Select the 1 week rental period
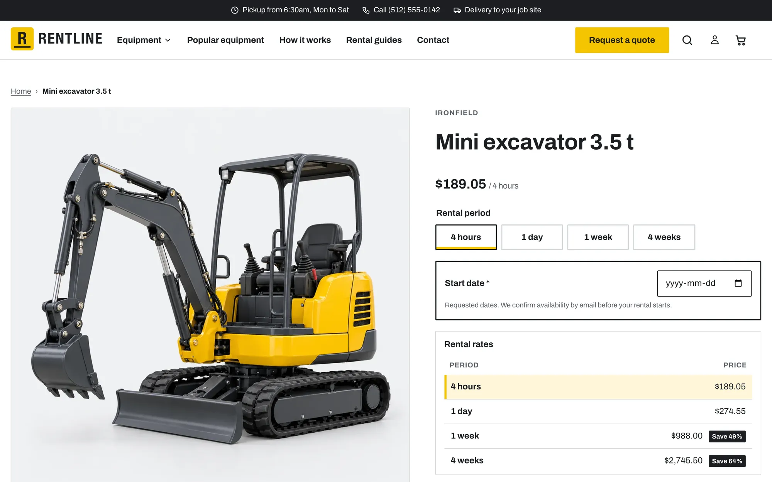 point(598,237)
